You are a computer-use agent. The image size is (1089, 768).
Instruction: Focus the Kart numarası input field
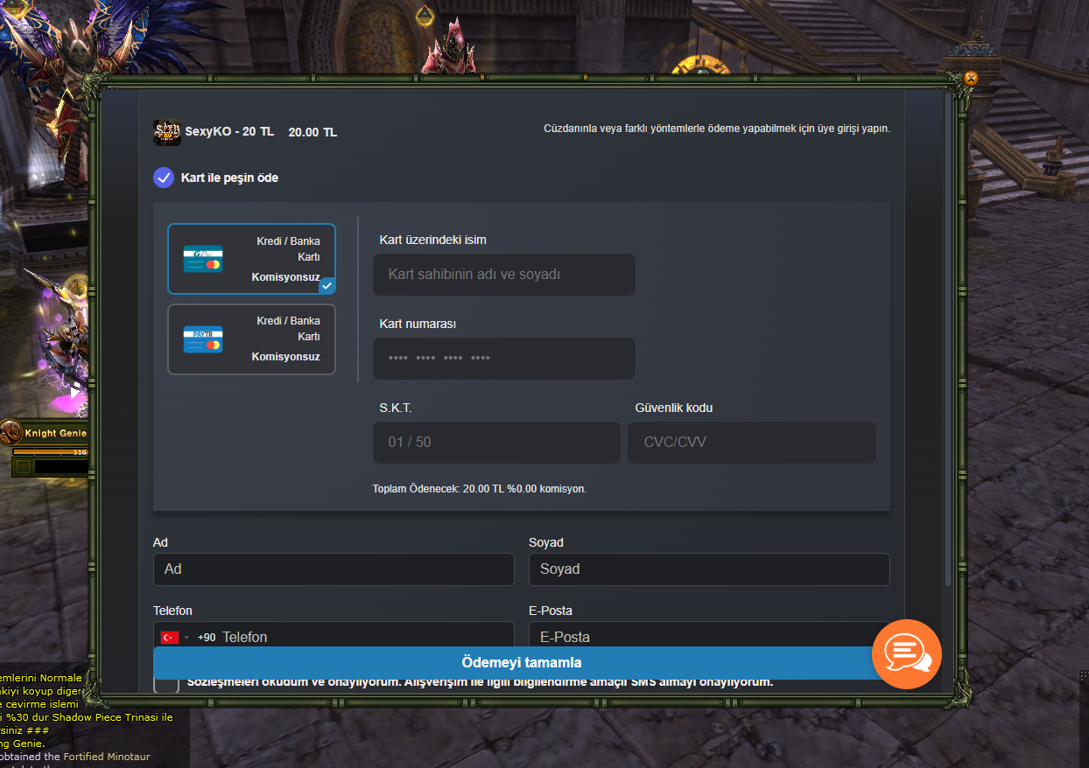tap(504, 359)
